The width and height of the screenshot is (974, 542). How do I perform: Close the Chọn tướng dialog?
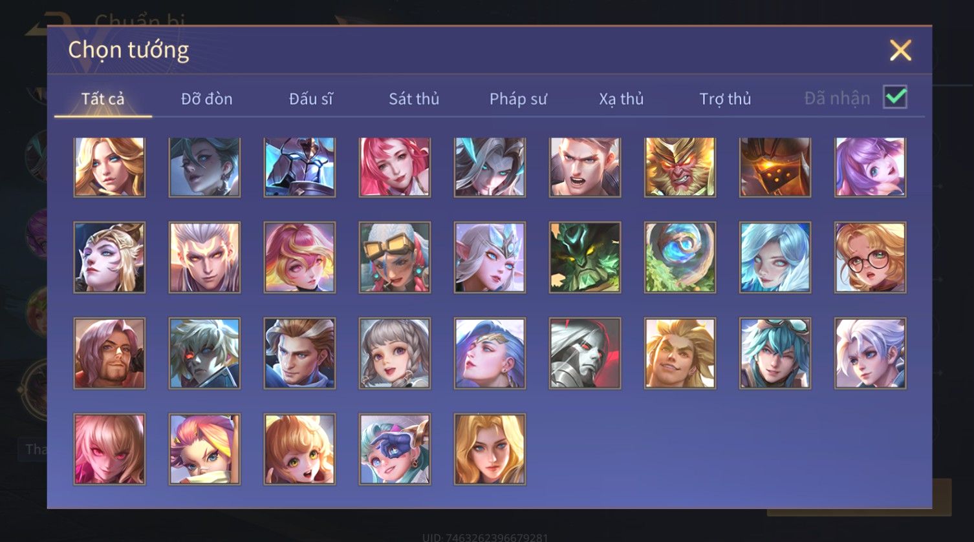(900, 50)
